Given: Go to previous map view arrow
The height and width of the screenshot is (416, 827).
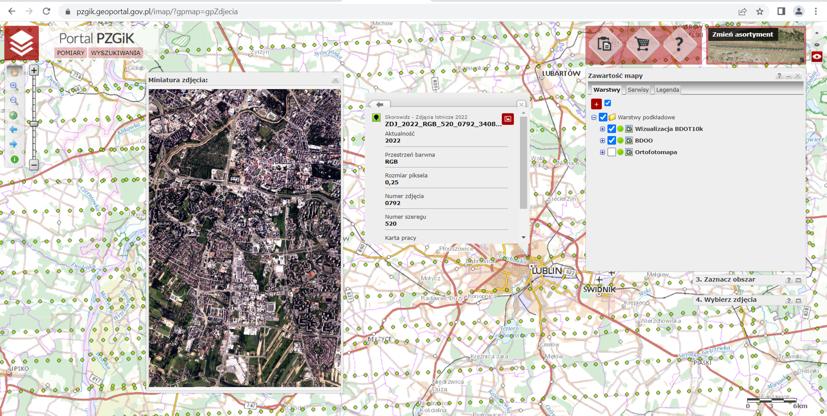Looking at the screenshot, I should click(14, 130).
